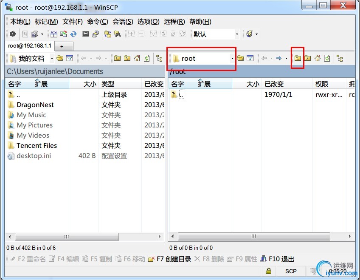Open the 默认 transfer settings dropdown
Viewport: 360px width, 280px height.
point(237,34)
